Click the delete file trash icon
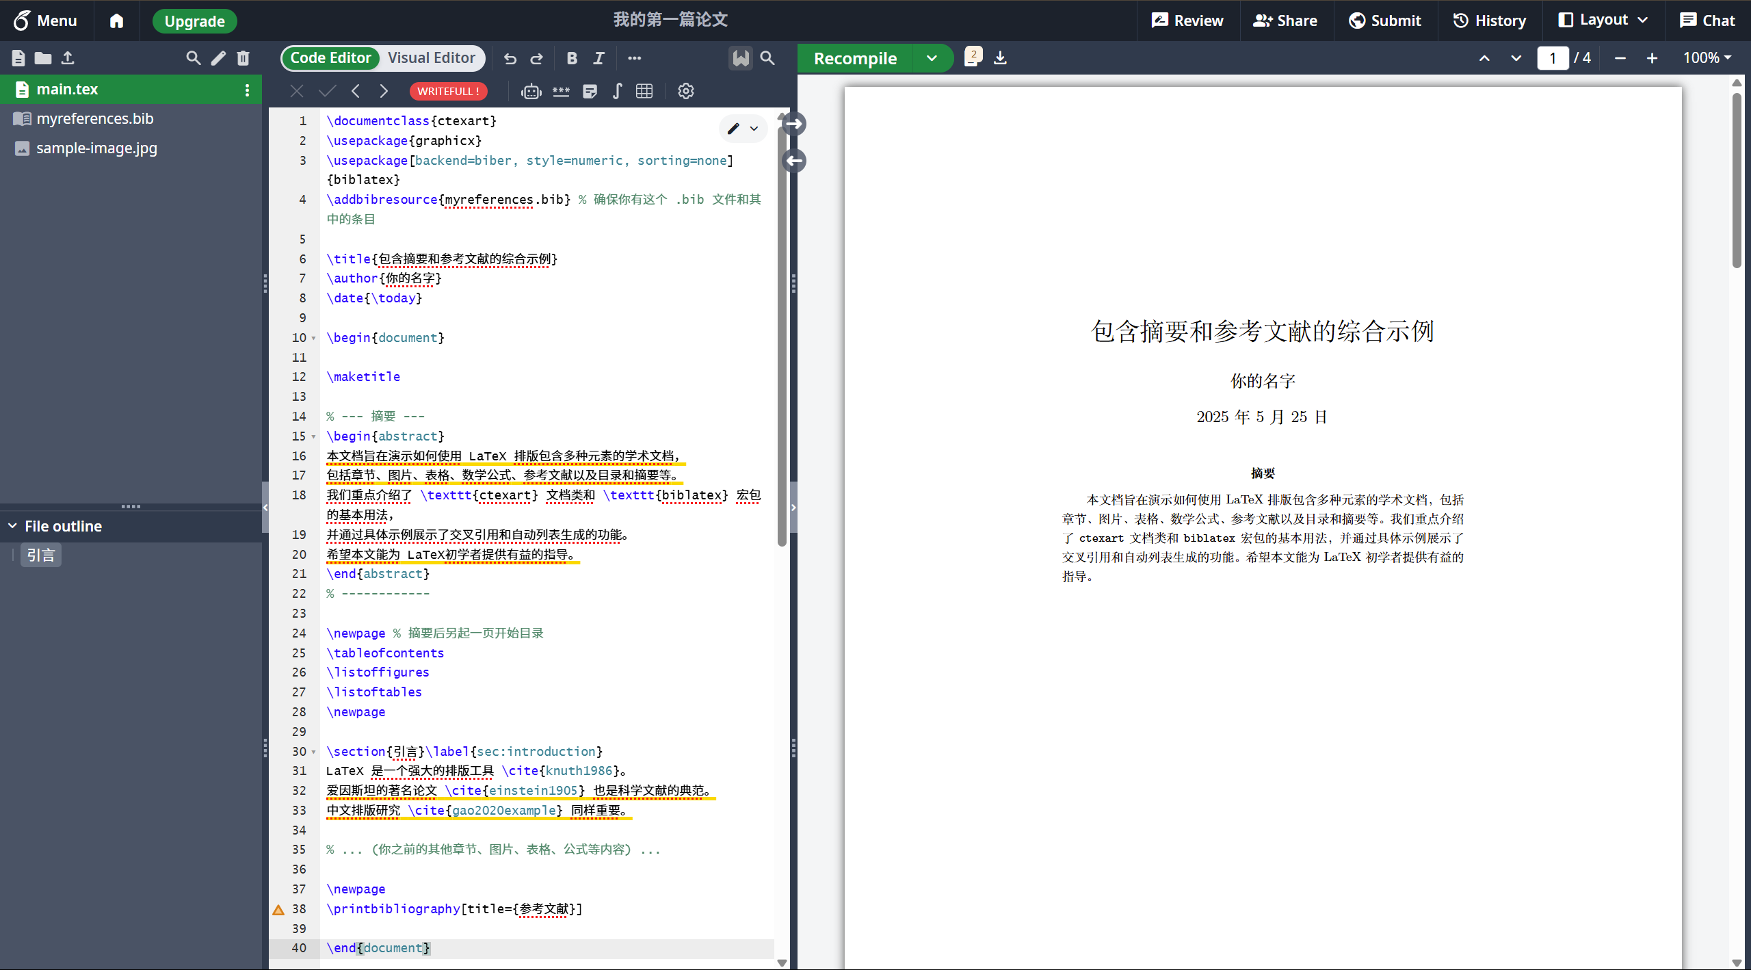 pyautogui.click(x=243, y=58)
